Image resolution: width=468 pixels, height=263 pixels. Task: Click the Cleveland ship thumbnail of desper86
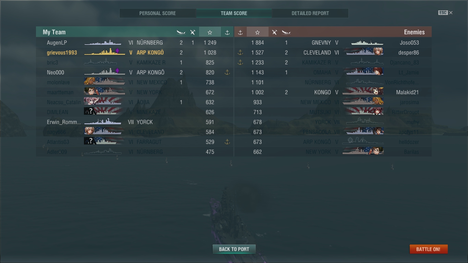363,52
